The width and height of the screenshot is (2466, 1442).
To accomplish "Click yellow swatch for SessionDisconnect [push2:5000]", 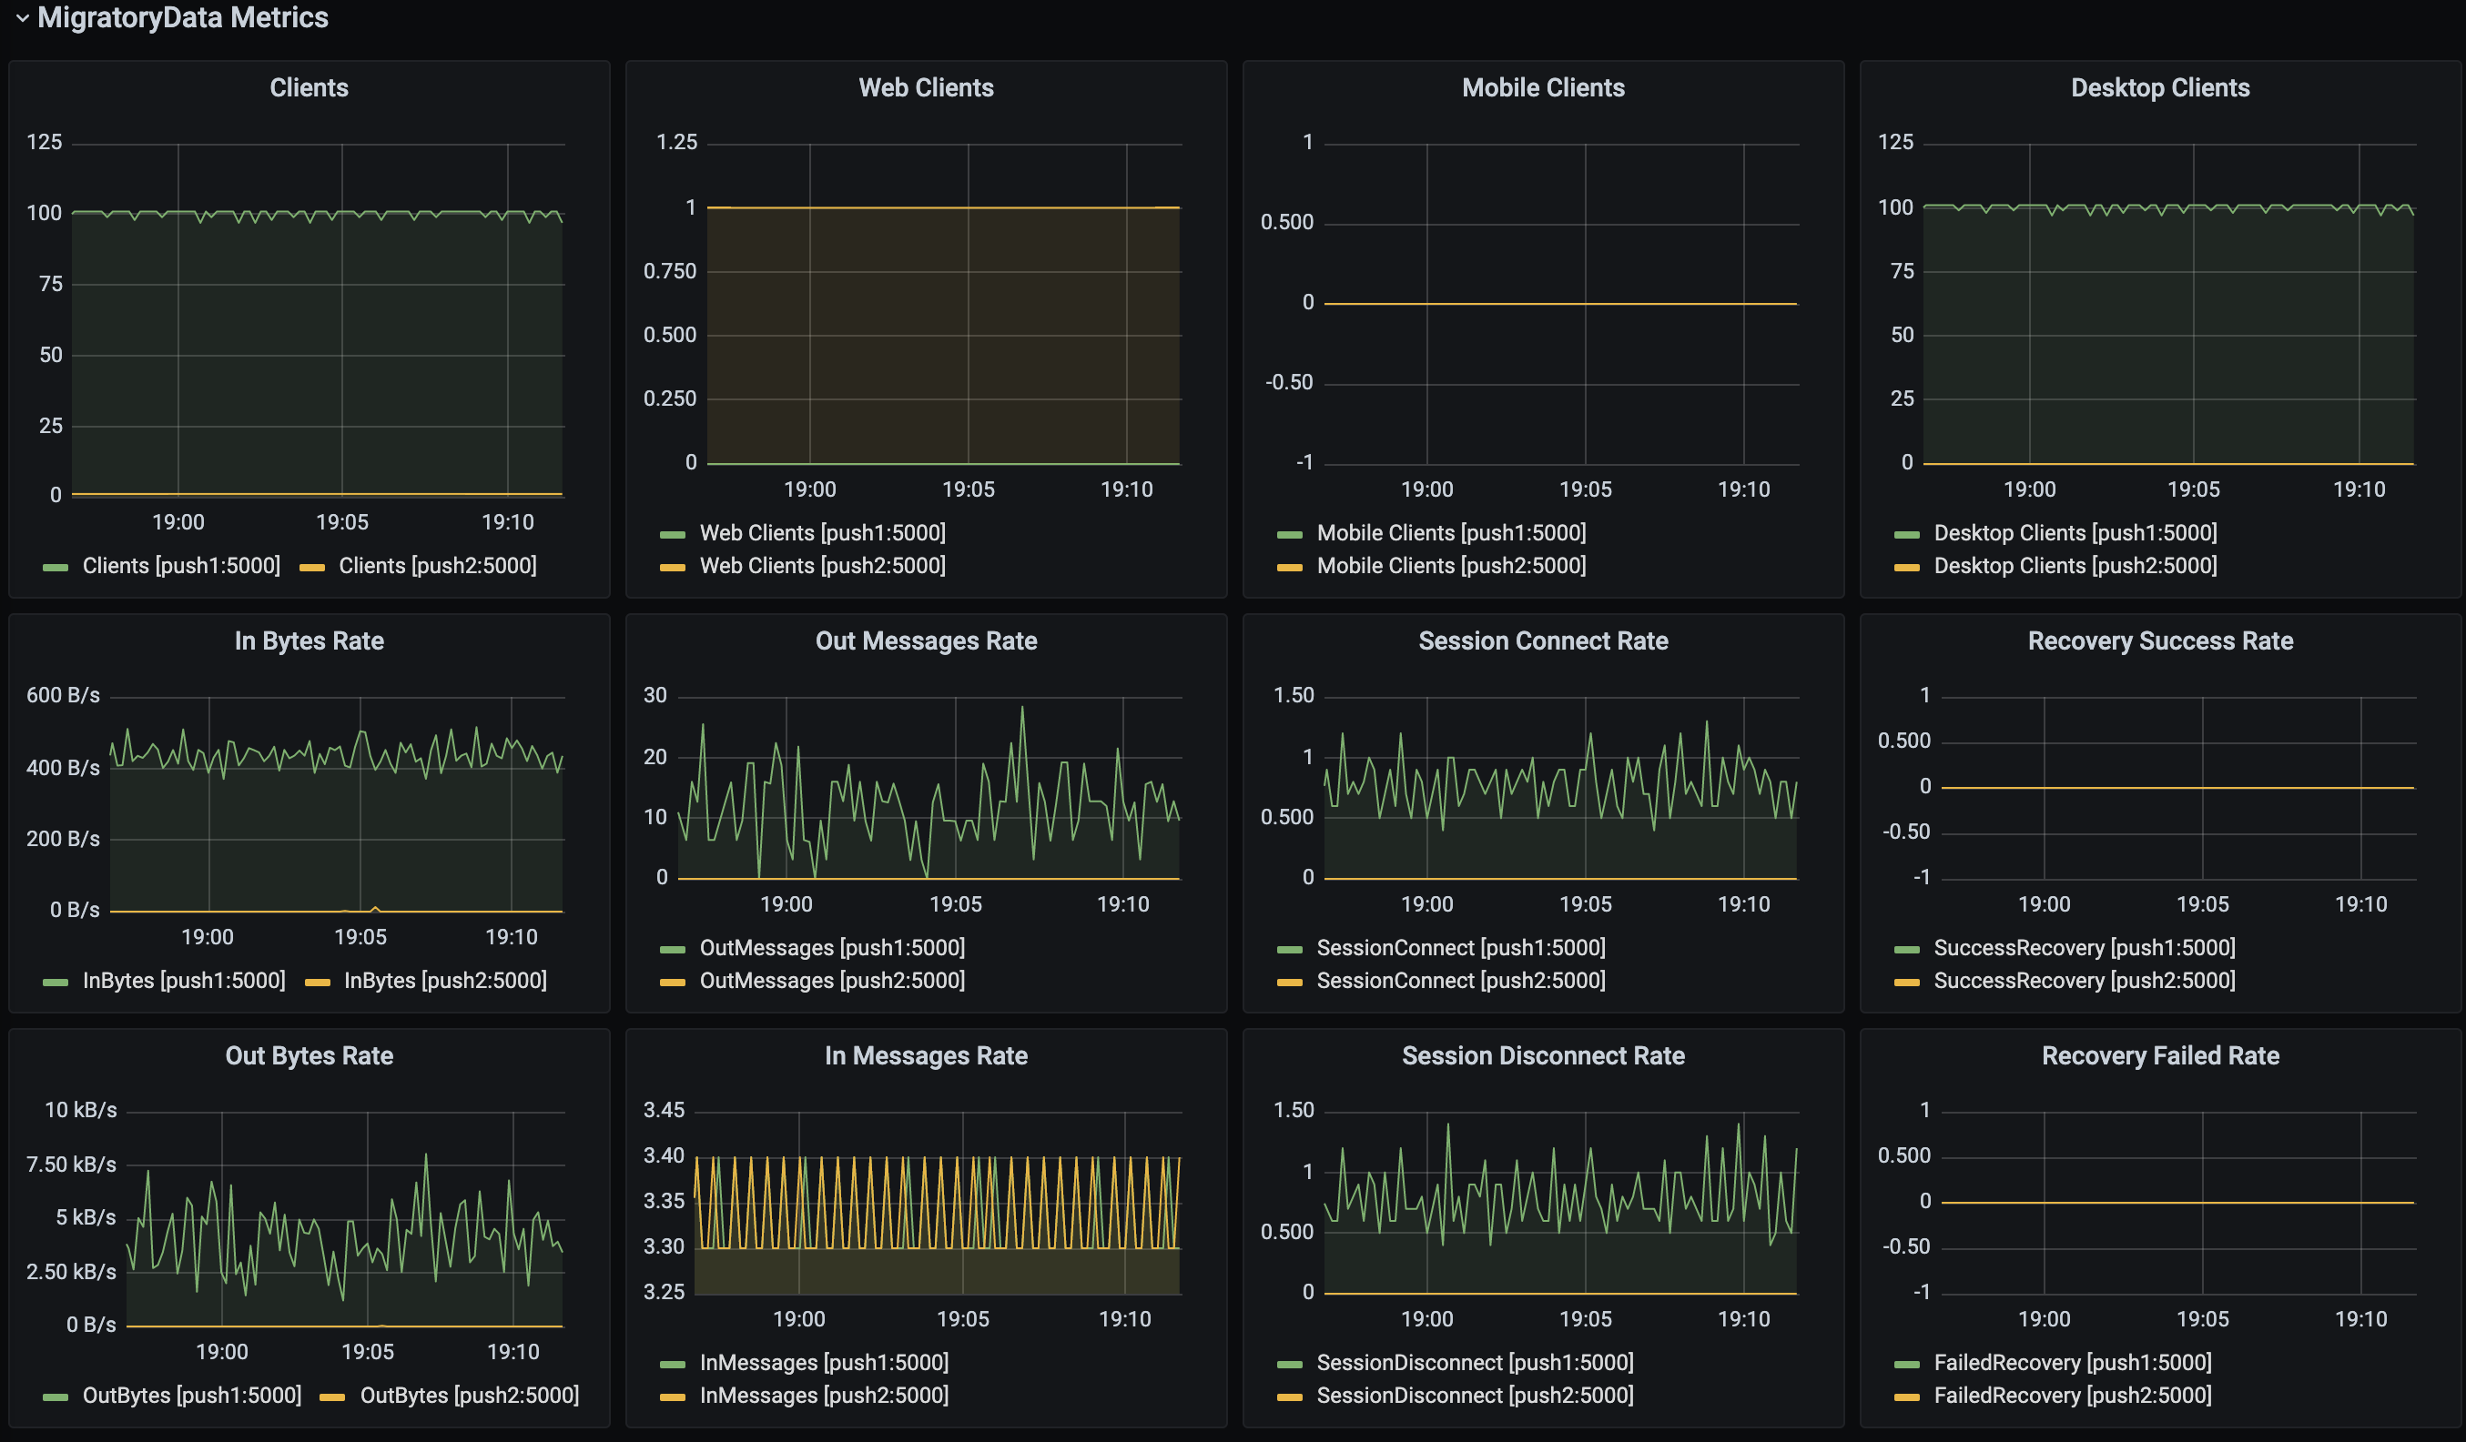I will point(1290,1396).
